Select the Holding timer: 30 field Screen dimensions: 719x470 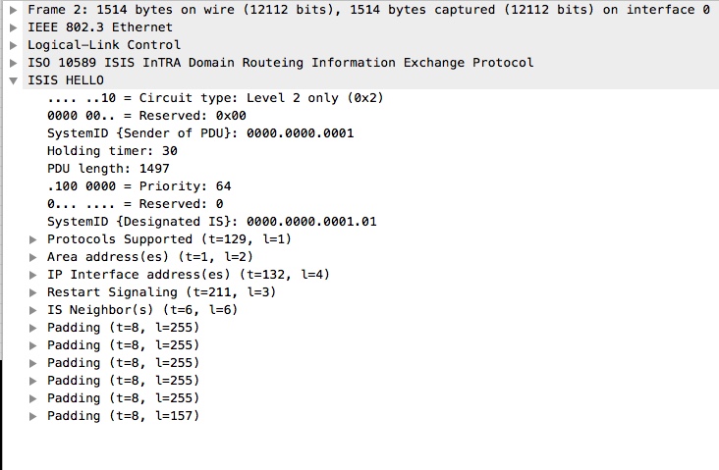[112, 151]
